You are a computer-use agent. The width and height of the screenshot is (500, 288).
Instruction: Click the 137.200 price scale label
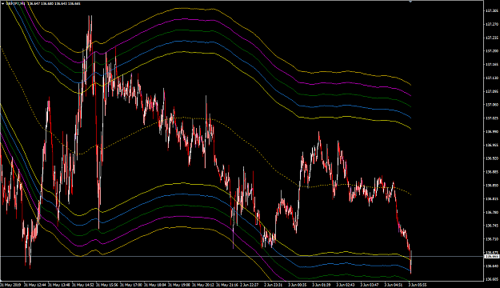[x=491, y=50]
